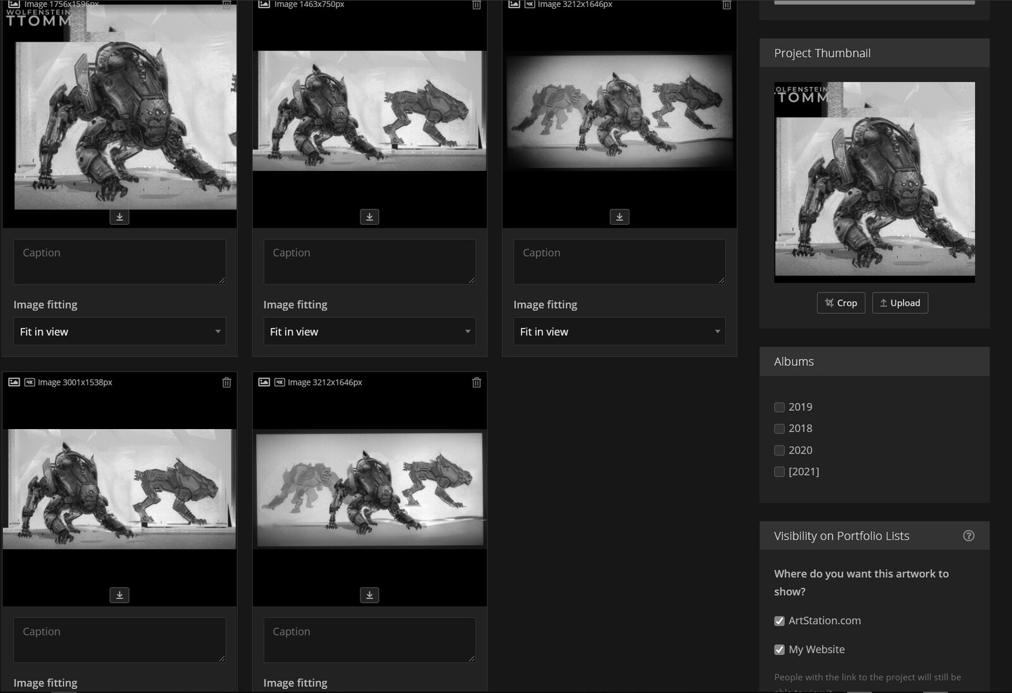Toggle the 2019 album checkbox
The image size is (1012, 693).
(779, 407)
